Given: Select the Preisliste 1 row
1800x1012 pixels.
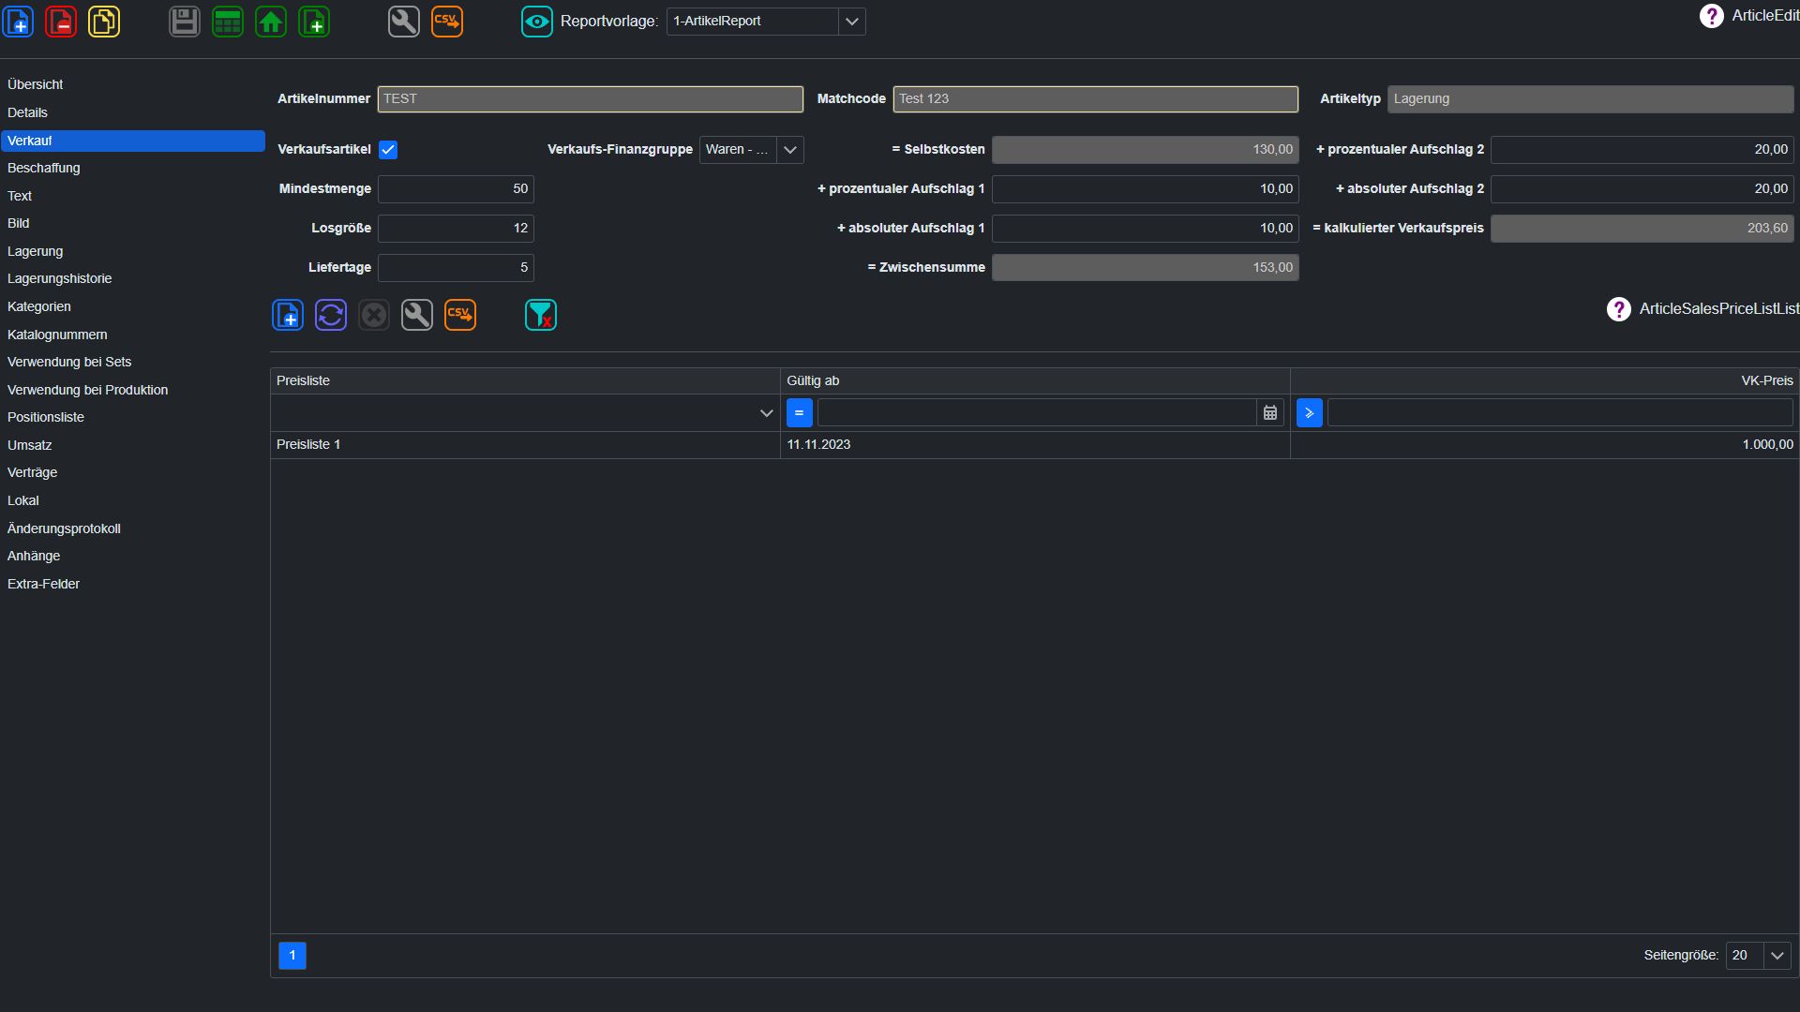Looking at the screenshot, I should 1035,445.
